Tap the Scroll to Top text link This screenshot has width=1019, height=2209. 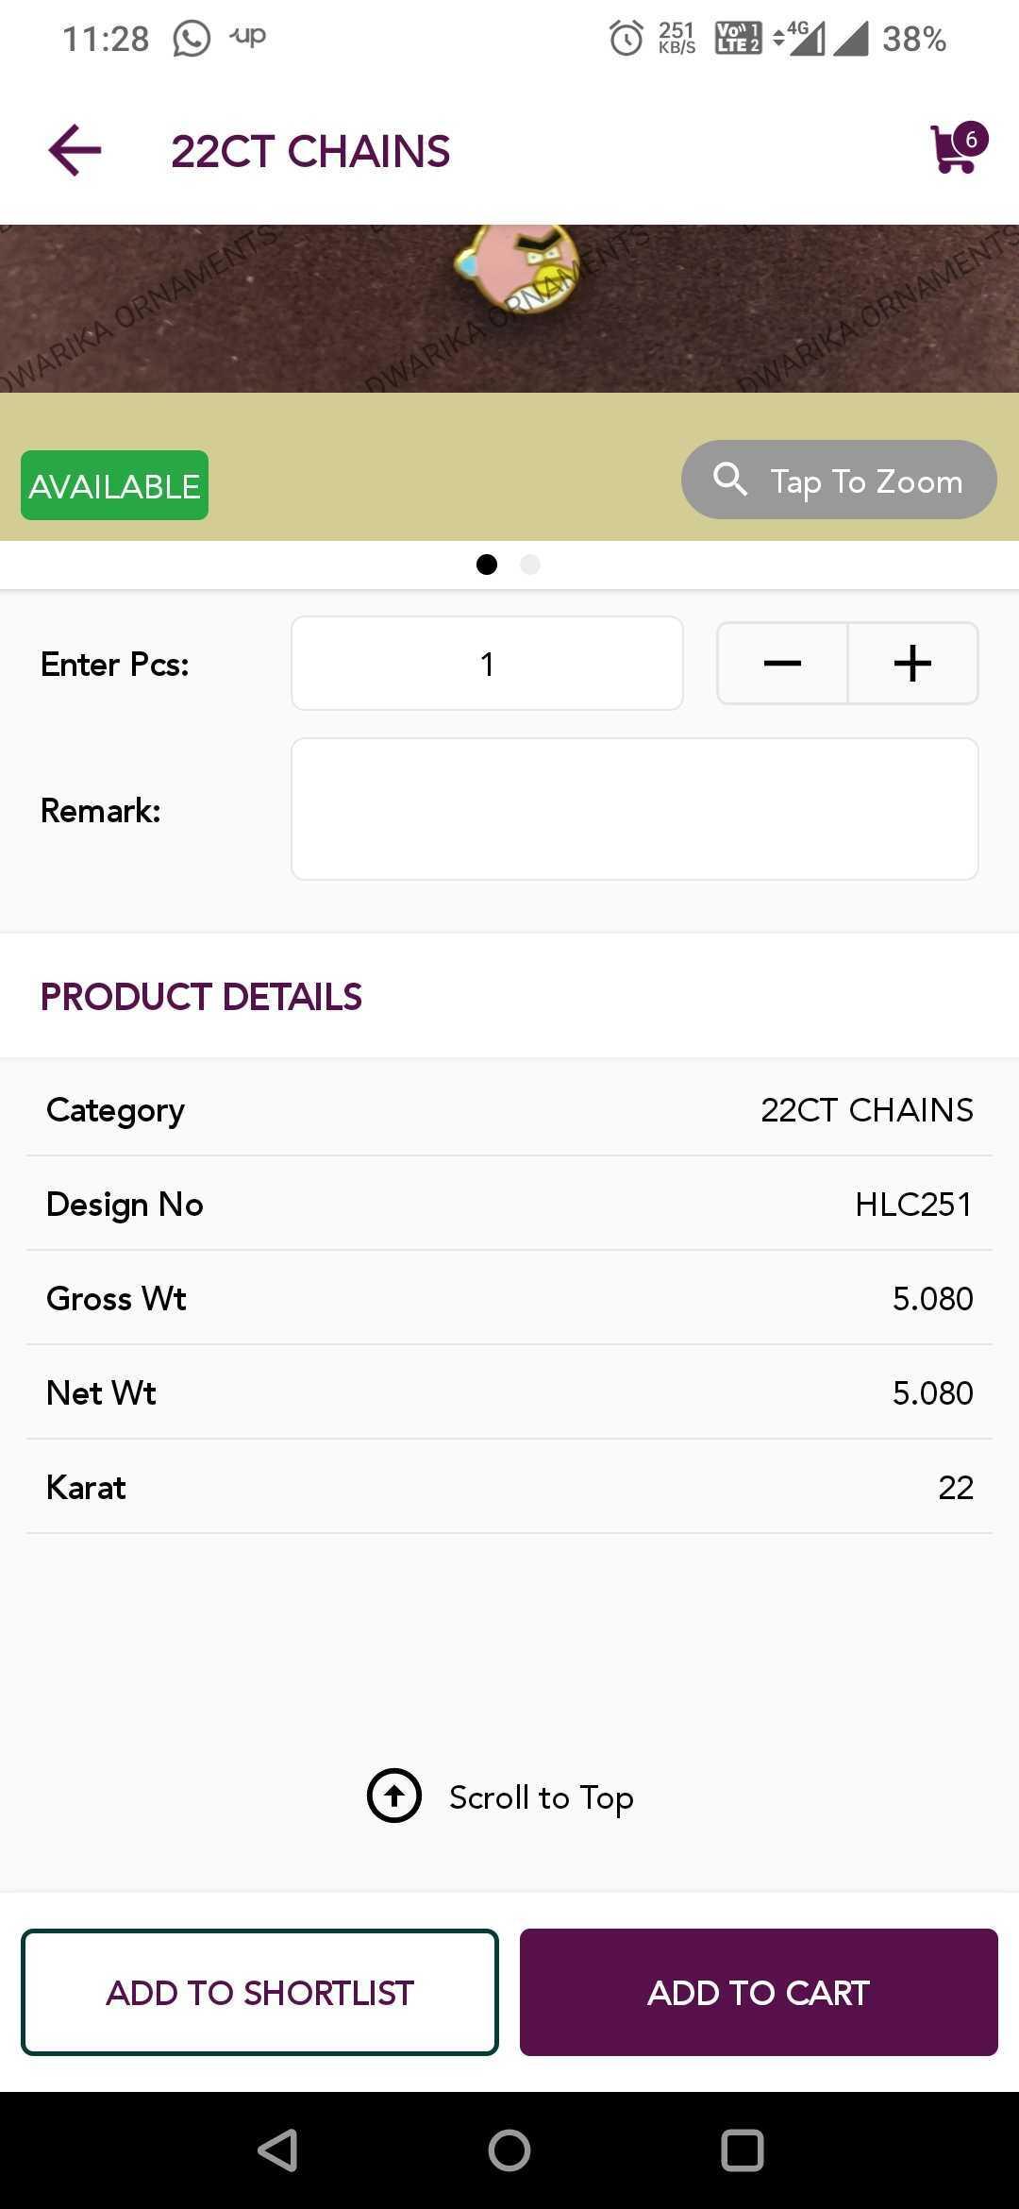point(541,1797)
